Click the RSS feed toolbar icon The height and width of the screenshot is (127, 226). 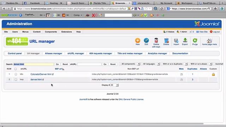pyautogui.click(x=151, y=15)
